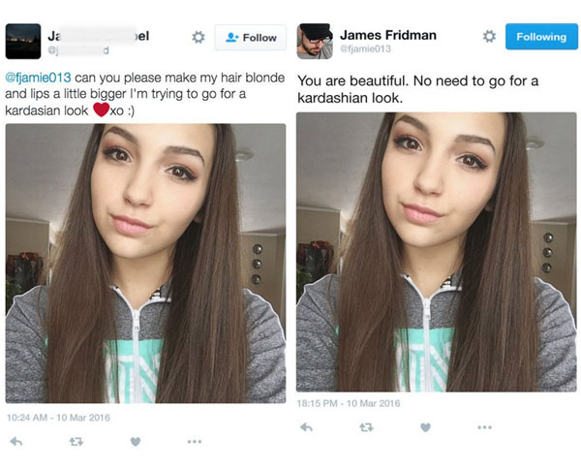Screen dimensions: 581x470
Task: Open gear menu beside Follow button
Action: pyautogui.click(x=199, y=37)
